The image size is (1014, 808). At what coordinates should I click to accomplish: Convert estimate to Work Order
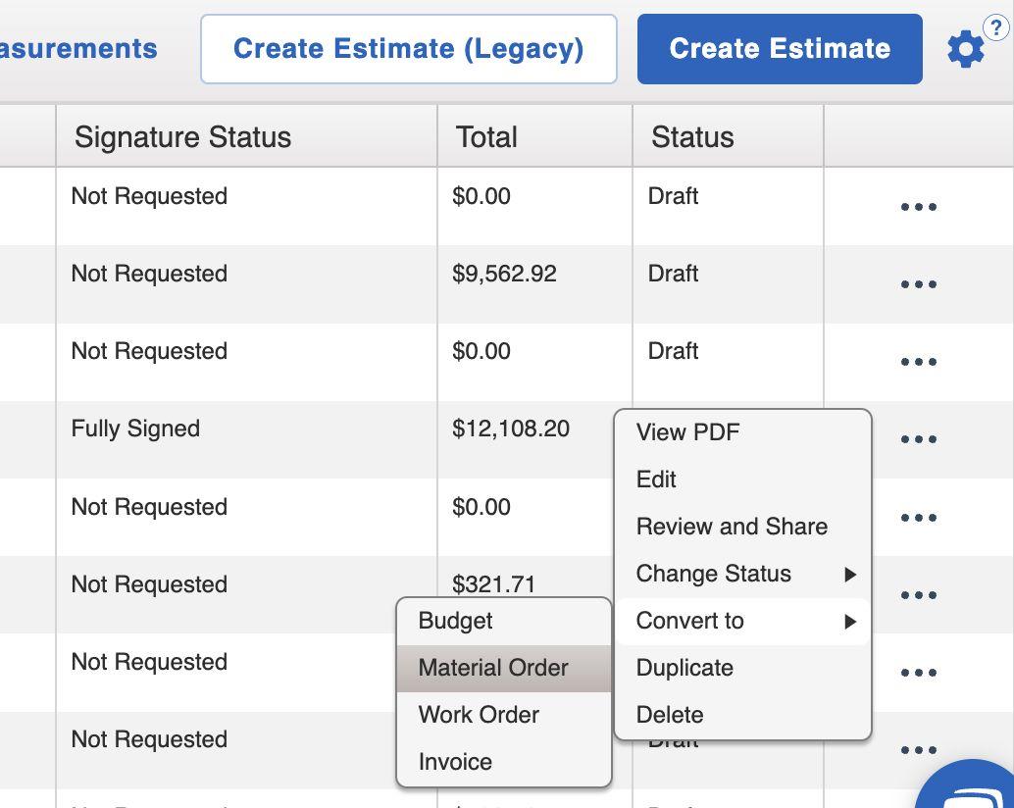[x=479, y=715]
